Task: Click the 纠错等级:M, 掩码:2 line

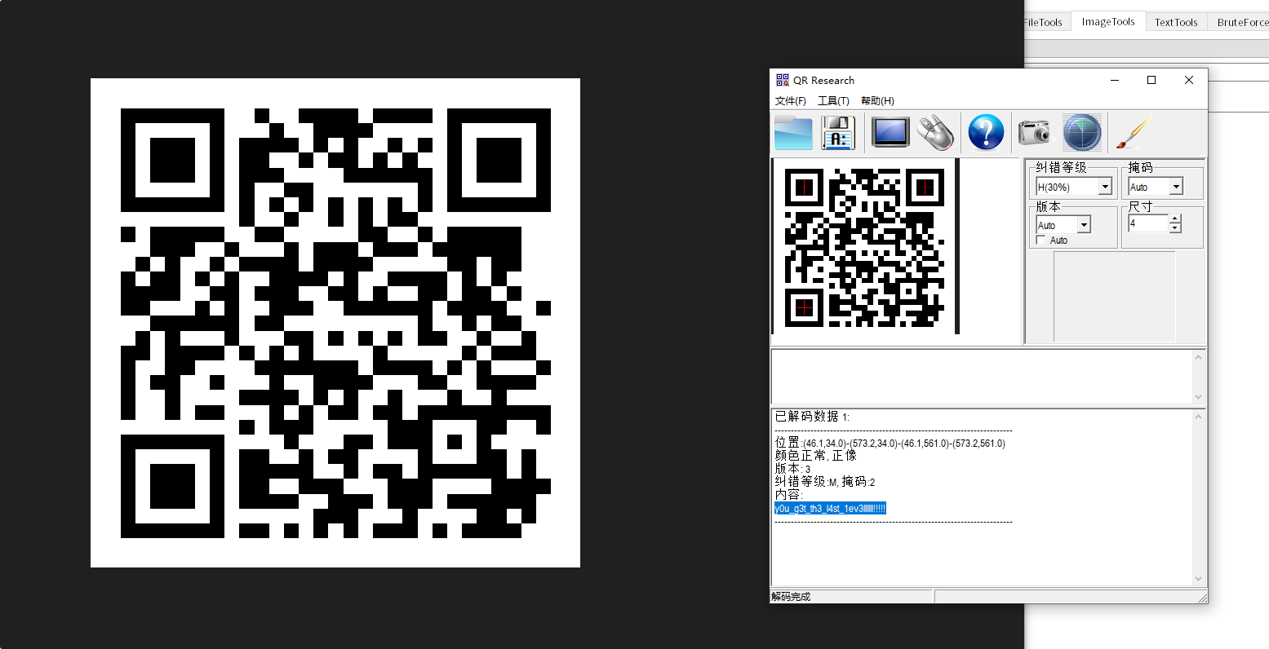Action: tap(824, 482)
